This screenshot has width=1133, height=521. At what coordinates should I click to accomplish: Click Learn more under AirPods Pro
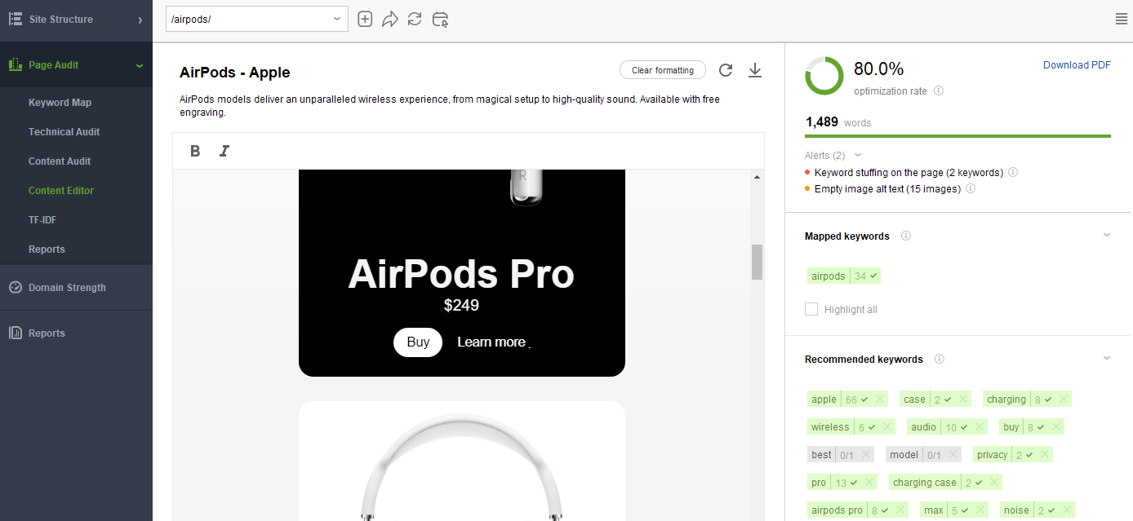[491, 342]
